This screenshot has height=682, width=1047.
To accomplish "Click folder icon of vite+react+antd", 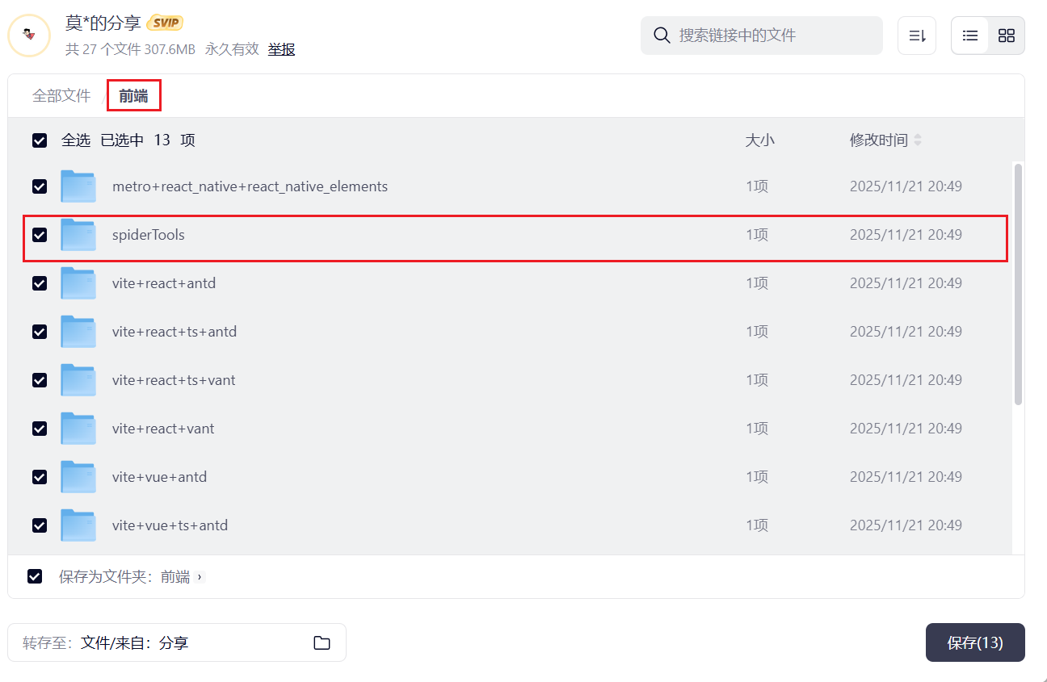I will point(78,283).
